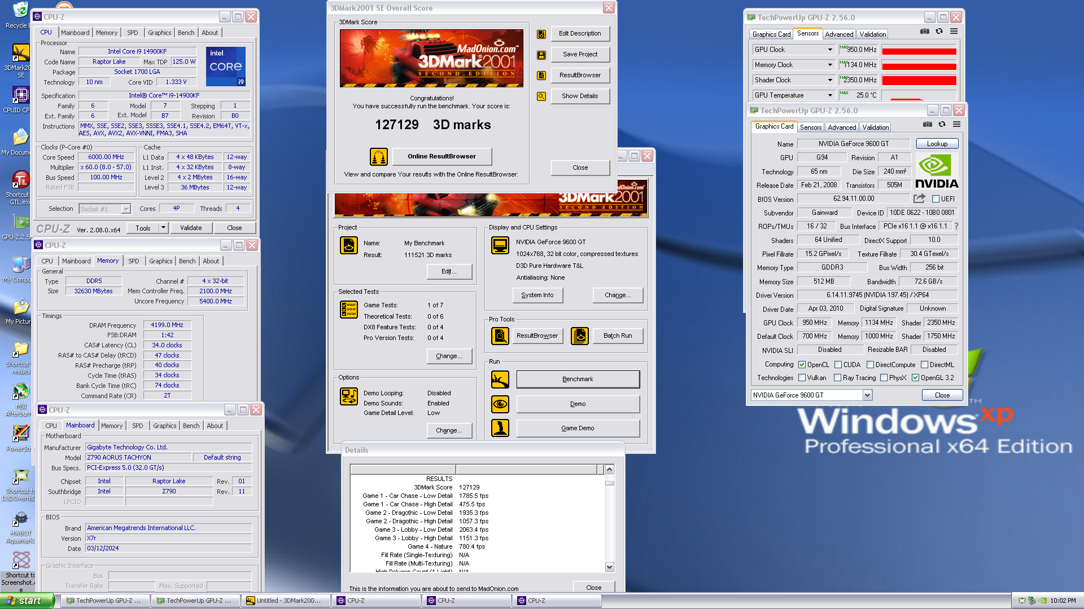1084x609 pixels.
Task: Click the Windows start button
Action: (x=27, y=601)
